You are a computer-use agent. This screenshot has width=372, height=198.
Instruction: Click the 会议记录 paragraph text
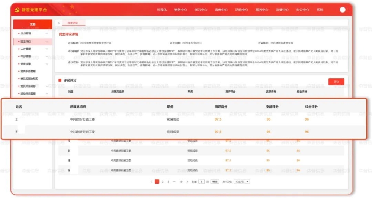click(209, 64)
